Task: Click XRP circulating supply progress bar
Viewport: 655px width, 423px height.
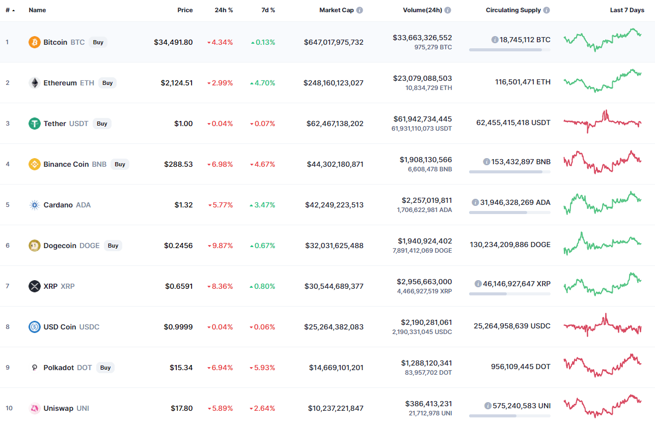Action: [509, 294]
